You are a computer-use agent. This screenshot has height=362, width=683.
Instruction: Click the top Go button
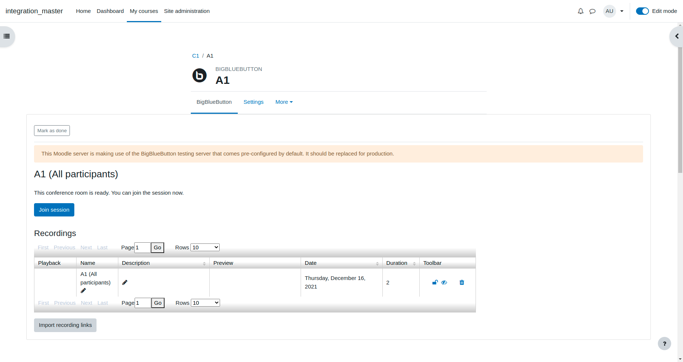click(x=158, y=247)
